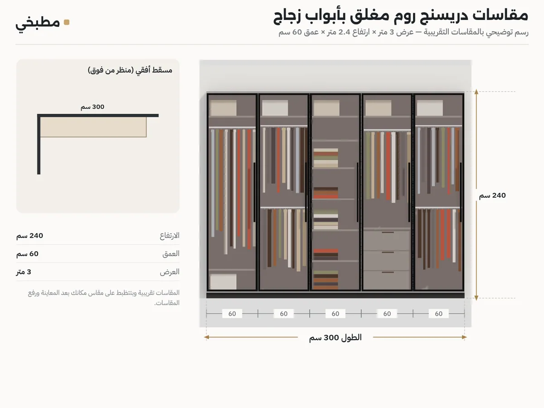Screen dimensions: 544x408
Task: Click the الارتفاع row label
Action: point(170,236)
